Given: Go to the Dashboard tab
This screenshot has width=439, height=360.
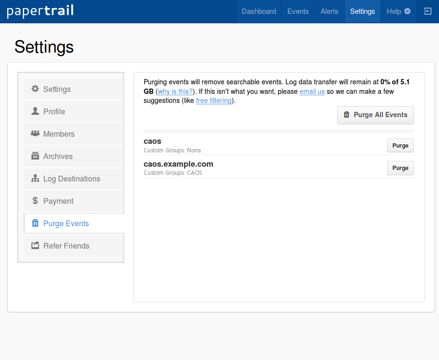Looking at the screenshot, I should point(259,11).
